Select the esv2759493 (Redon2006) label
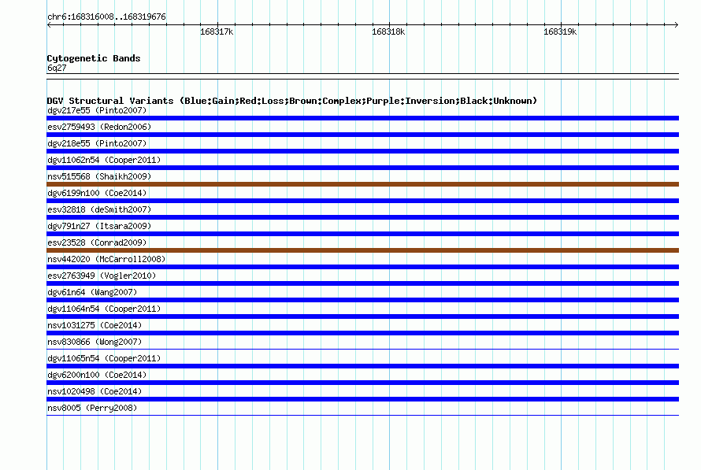This screenshot has height=470, width=701. (x=99, y=127)
